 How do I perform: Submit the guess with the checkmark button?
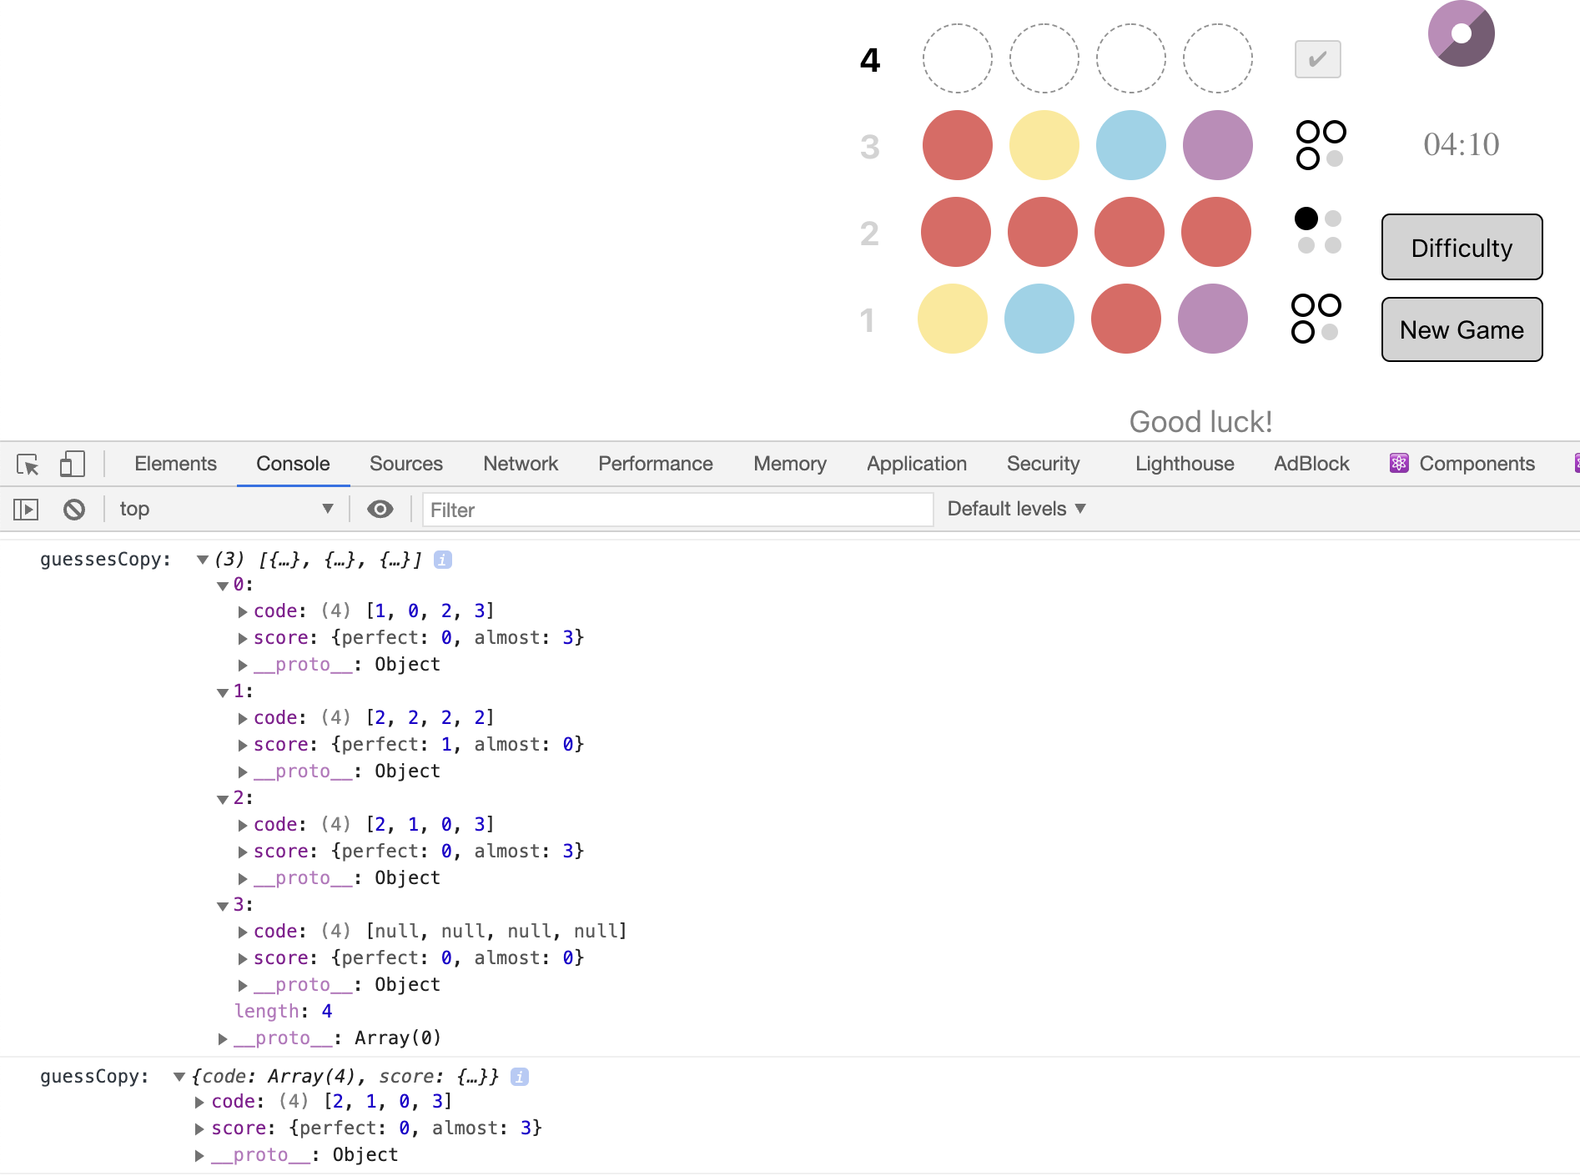click(1317, 58)
